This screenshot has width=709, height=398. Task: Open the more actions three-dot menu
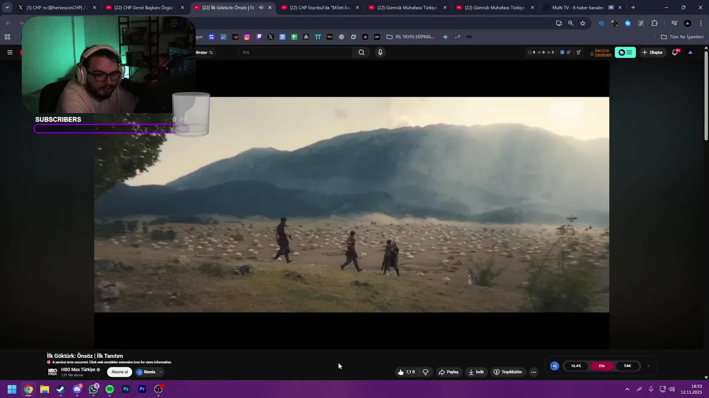tap(533, 372)
